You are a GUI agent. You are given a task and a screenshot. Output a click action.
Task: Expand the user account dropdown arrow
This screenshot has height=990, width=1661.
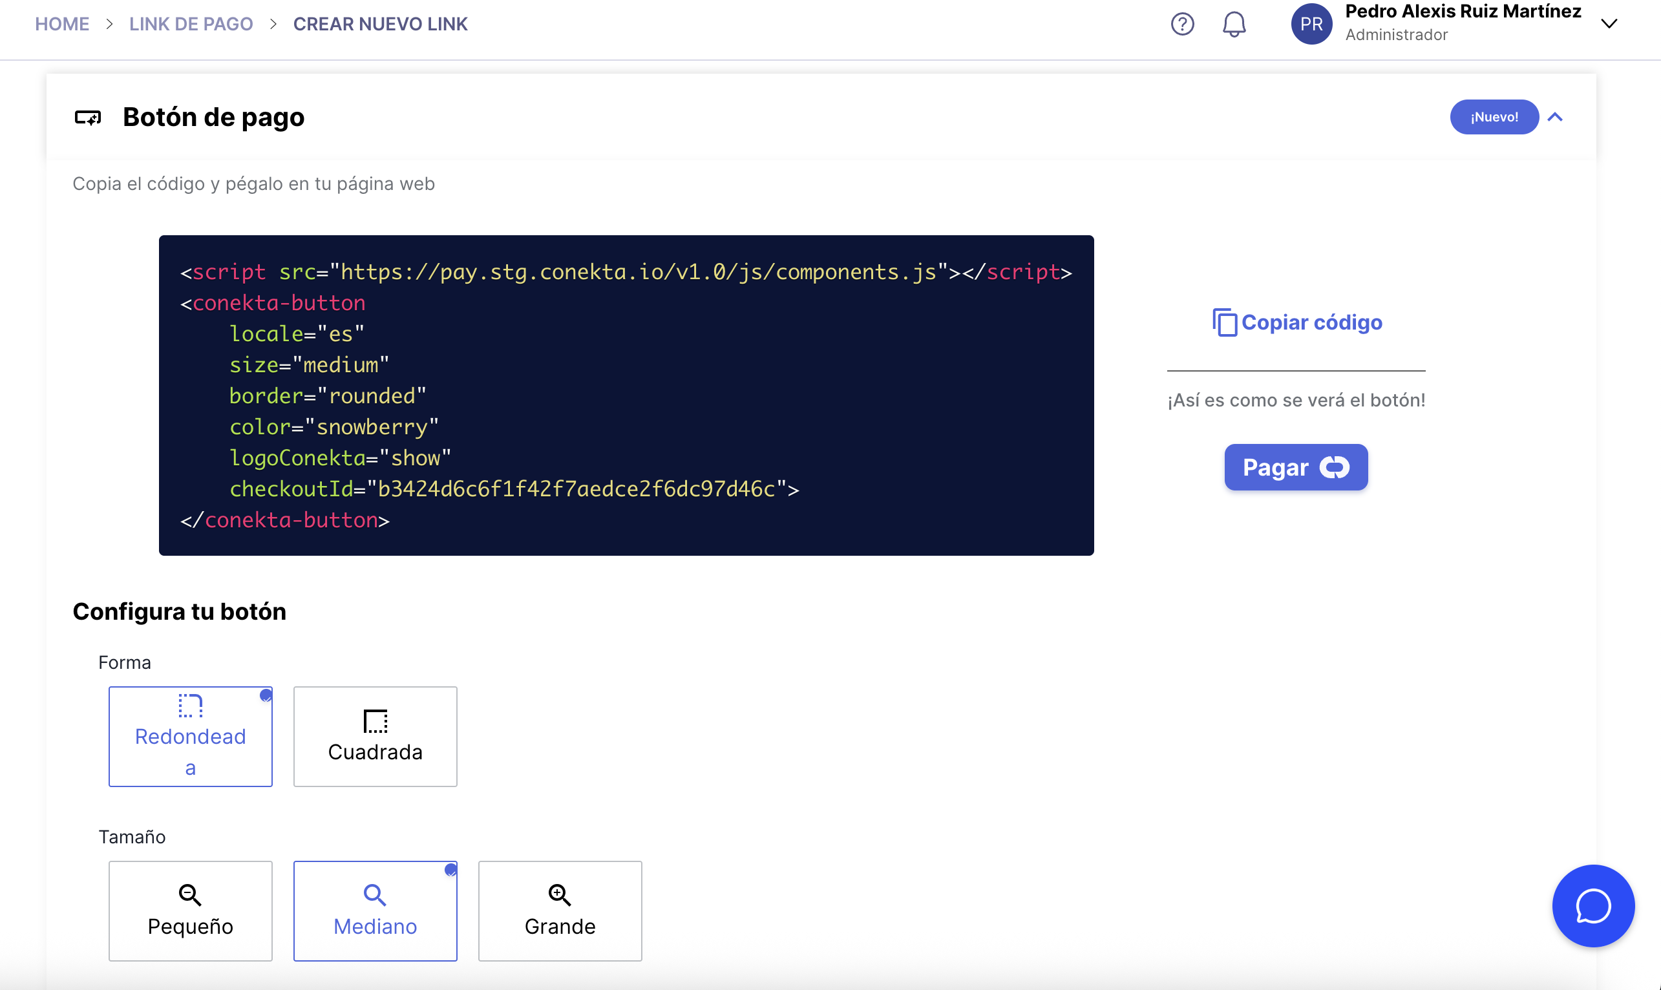click(1609, 24)
